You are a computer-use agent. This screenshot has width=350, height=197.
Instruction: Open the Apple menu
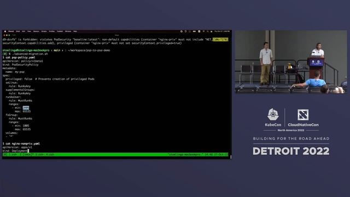coord(5,31)
